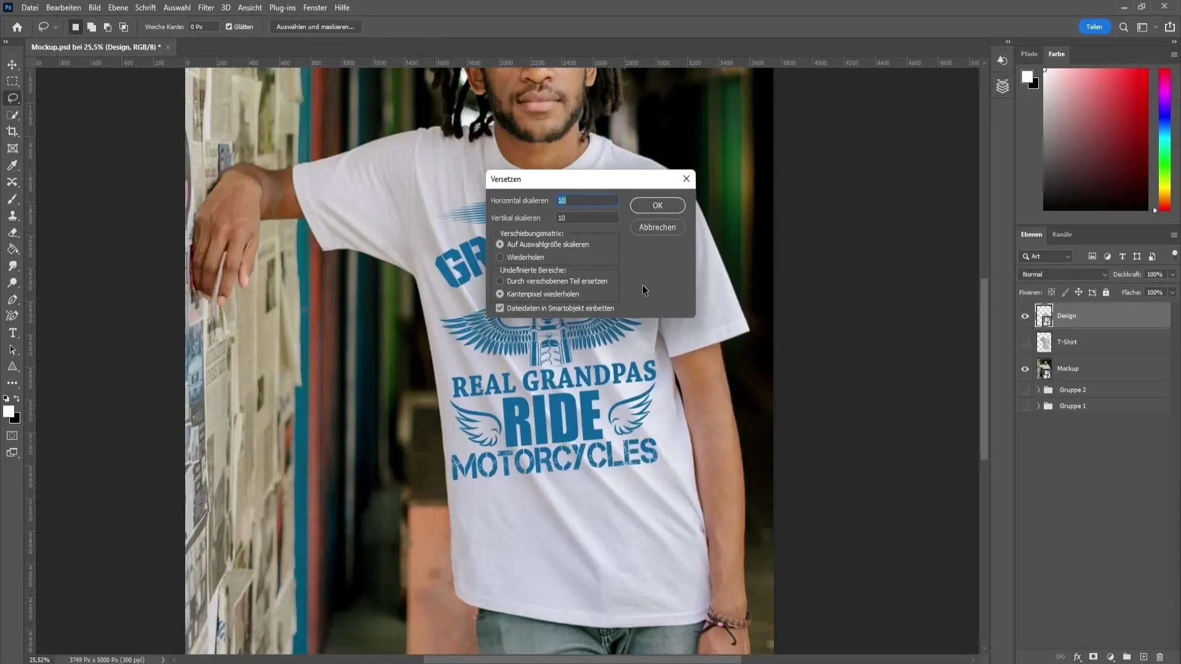Viewport: 1181px width, 664px height.
Task: Expand Gruppe 1 layer group
Action: [x=1039, y=405]
